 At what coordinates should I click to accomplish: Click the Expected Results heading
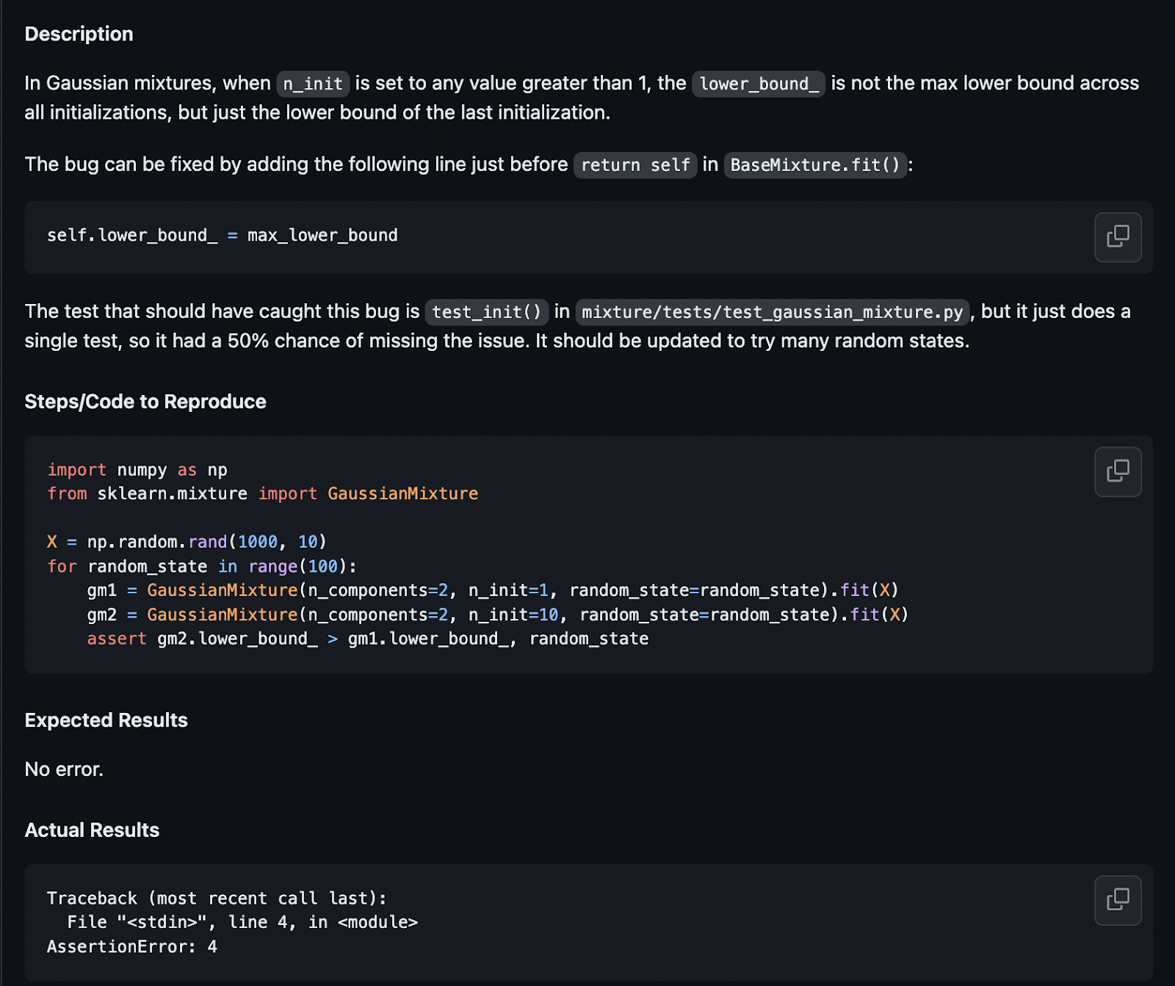106,720
